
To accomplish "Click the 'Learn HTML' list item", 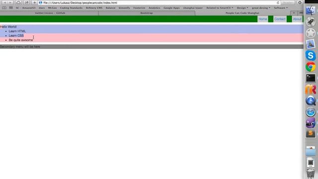I will [x=17, y=31].
